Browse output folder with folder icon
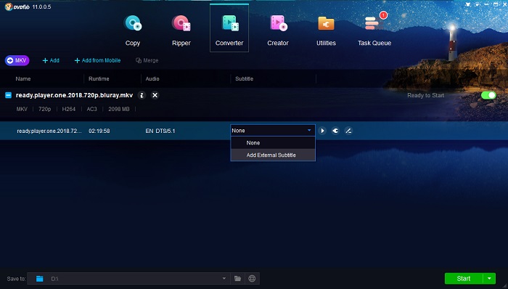This screenshot has height=289, width=508. [238, 279]
